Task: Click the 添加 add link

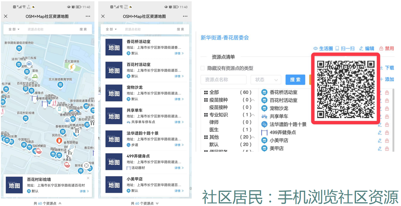Action: [x=387, y=79]
